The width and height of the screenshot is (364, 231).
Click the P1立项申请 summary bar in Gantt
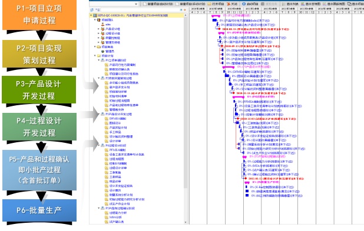(x=216, y=16)
